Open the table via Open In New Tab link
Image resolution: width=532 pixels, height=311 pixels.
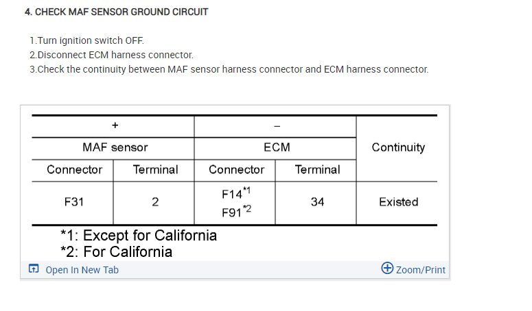tap(82, 270)
